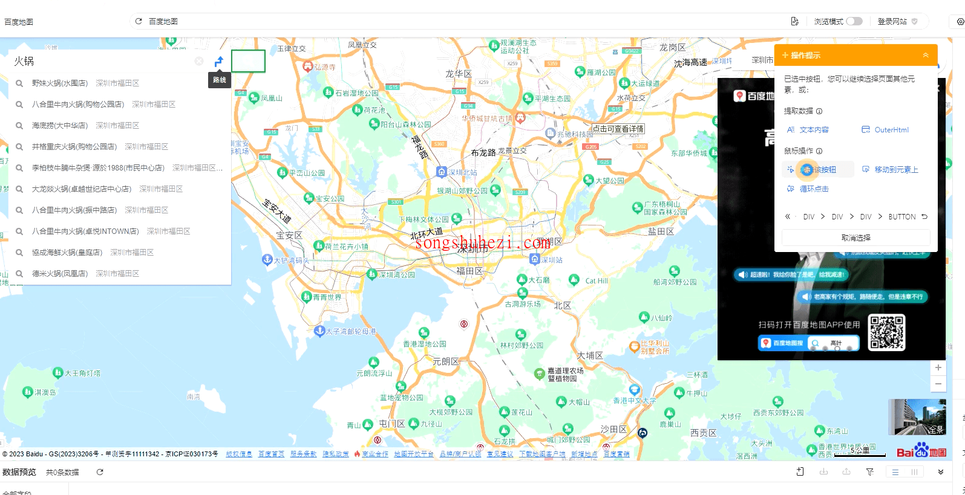
Task: Select 循环点击 option
Action: [x=808, y=189]
